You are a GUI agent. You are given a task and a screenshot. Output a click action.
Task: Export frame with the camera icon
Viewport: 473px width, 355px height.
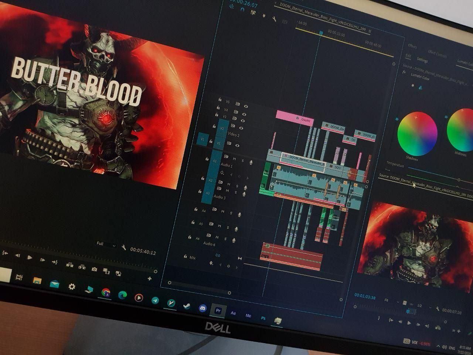coord(94,269)
